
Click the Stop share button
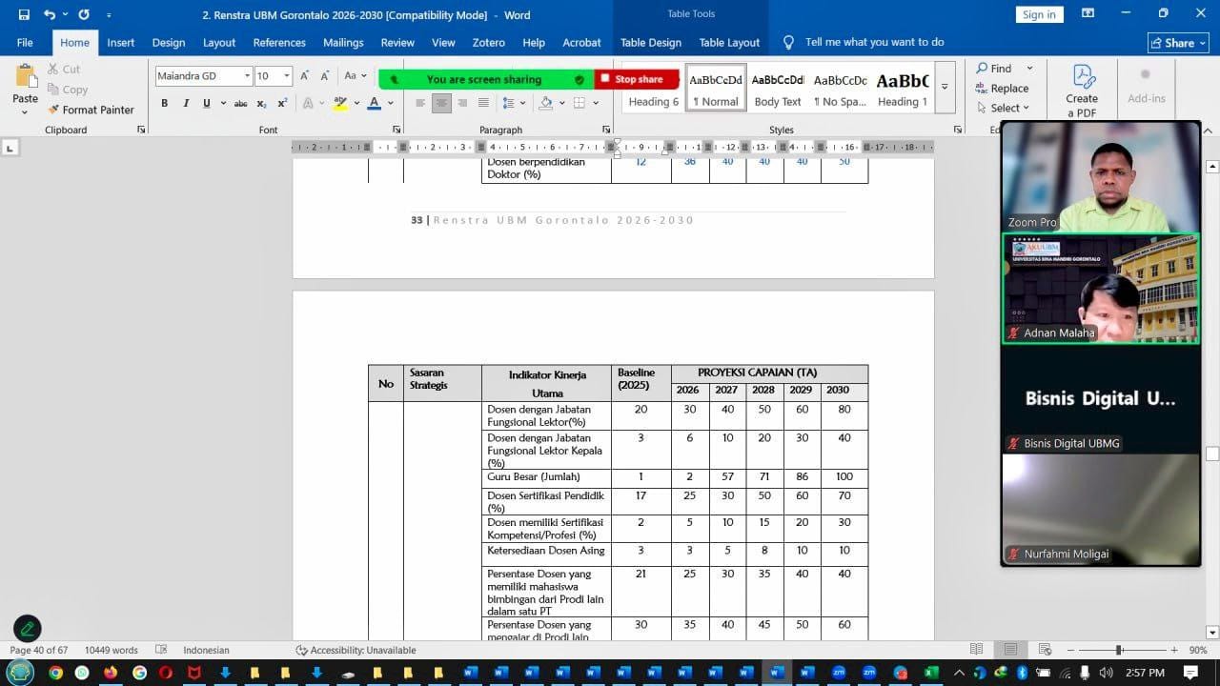click(x=637, y=79)
